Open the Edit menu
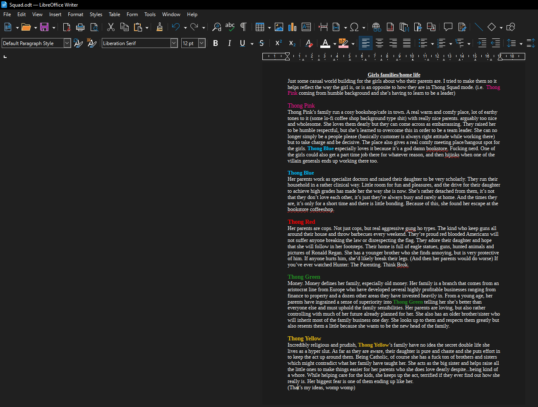 (x=22, y=14)
